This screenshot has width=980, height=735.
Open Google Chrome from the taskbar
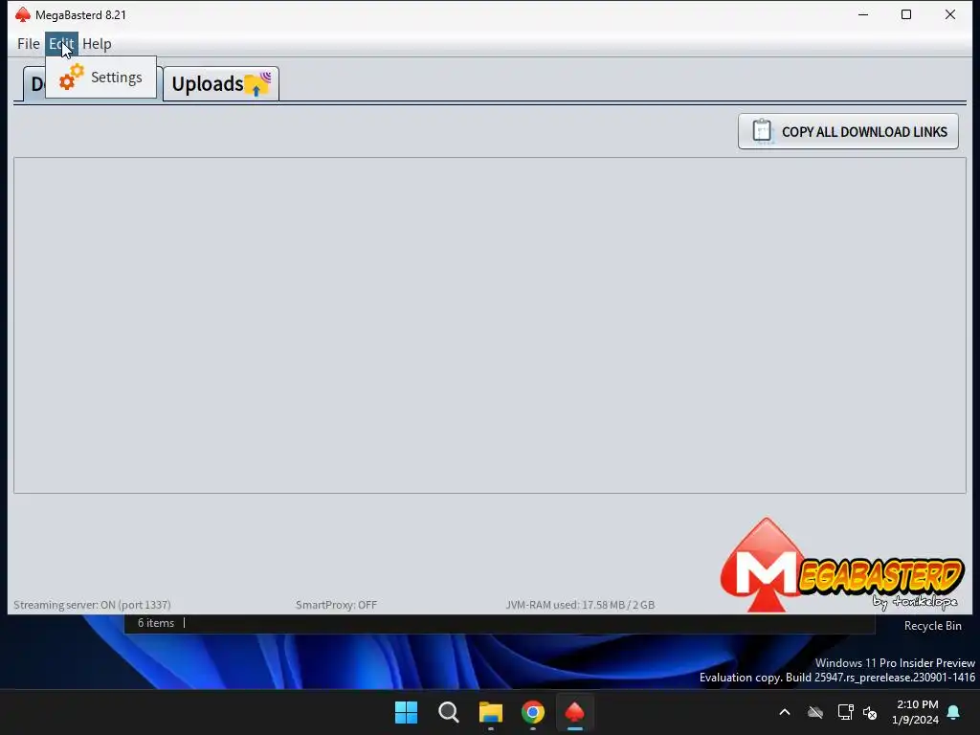tap(532, 712)
